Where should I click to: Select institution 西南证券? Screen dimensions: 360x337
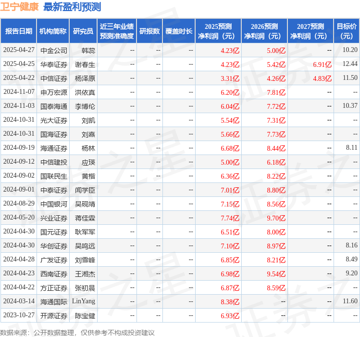coord(54,274)
